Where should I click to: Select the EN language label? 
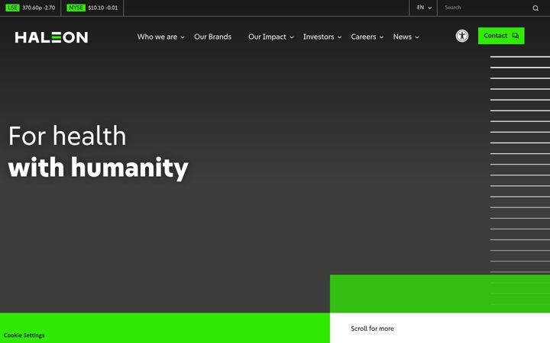click(420, 8)
